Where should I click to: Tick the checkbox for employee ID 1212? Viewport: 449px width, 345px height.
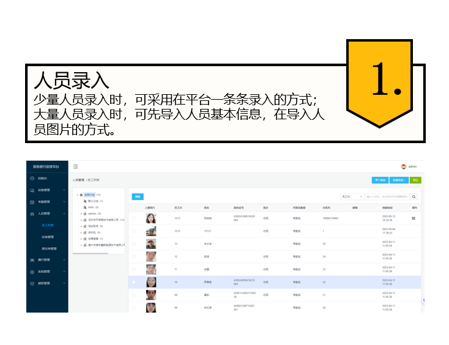point(134,231)
